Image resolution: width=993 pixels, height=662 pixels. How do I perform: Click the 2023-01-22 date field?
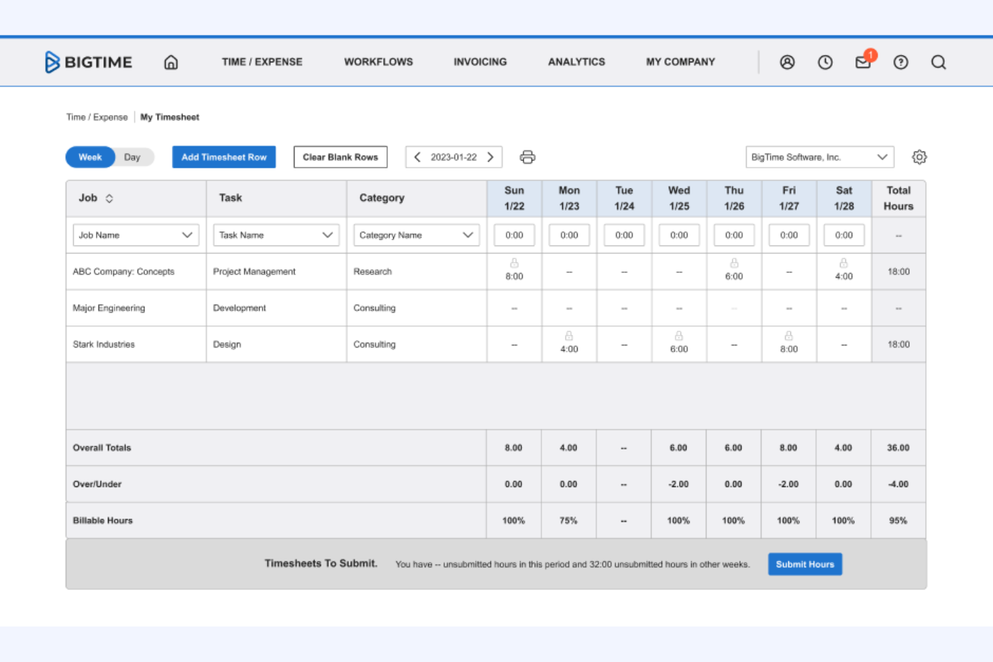454,157
